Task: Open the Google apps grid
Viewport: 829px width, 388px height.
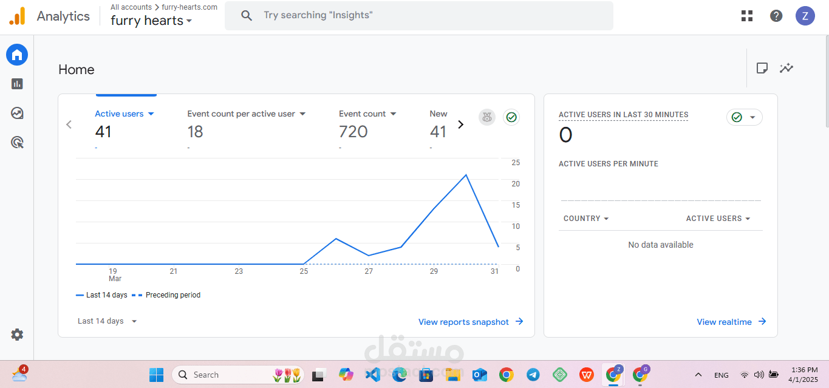Action: [x=747, y=16]
